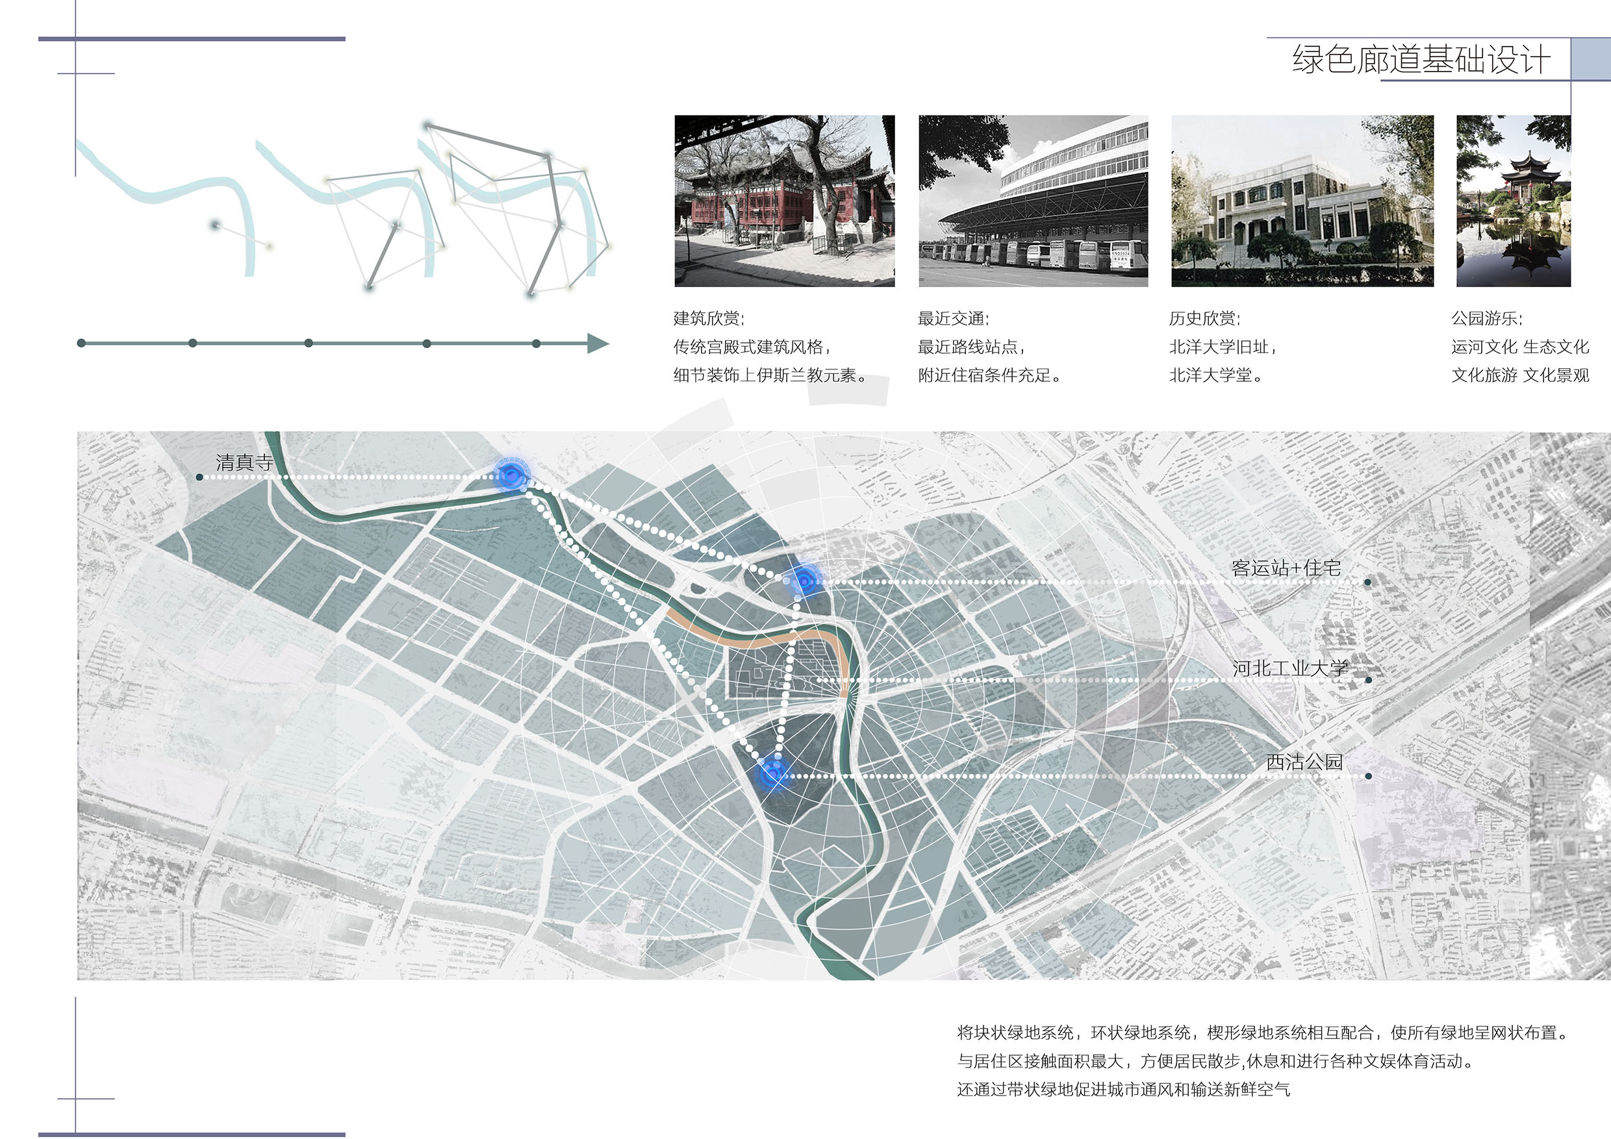
Task: Click the dark endpoint dot beside 清真寺
Action: click(200, 477)
